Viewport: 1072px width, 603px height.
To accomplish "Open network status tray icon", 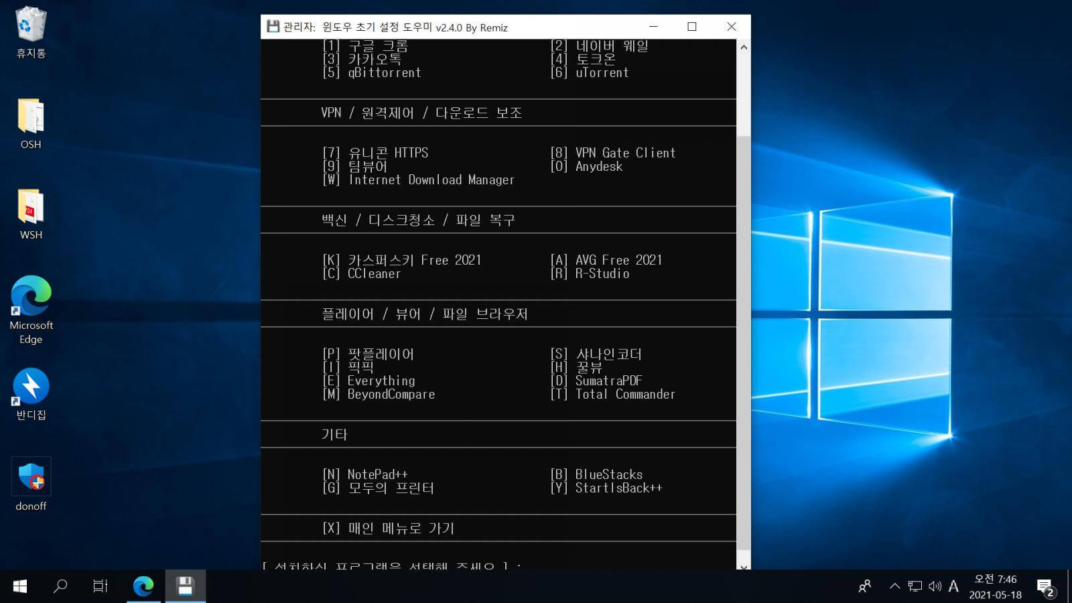I will (x=915, y=586).
